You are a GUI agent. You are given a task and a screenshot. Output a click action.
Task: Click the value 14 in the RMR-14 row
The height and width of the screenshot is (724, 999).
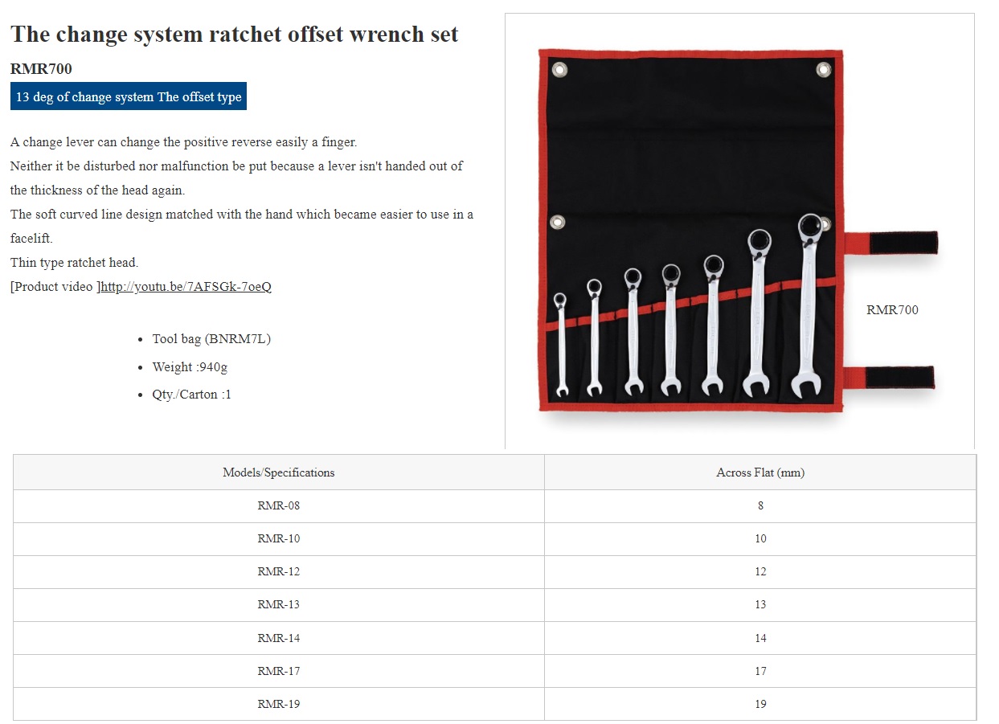pyautogui.click(x=760, y=638)
